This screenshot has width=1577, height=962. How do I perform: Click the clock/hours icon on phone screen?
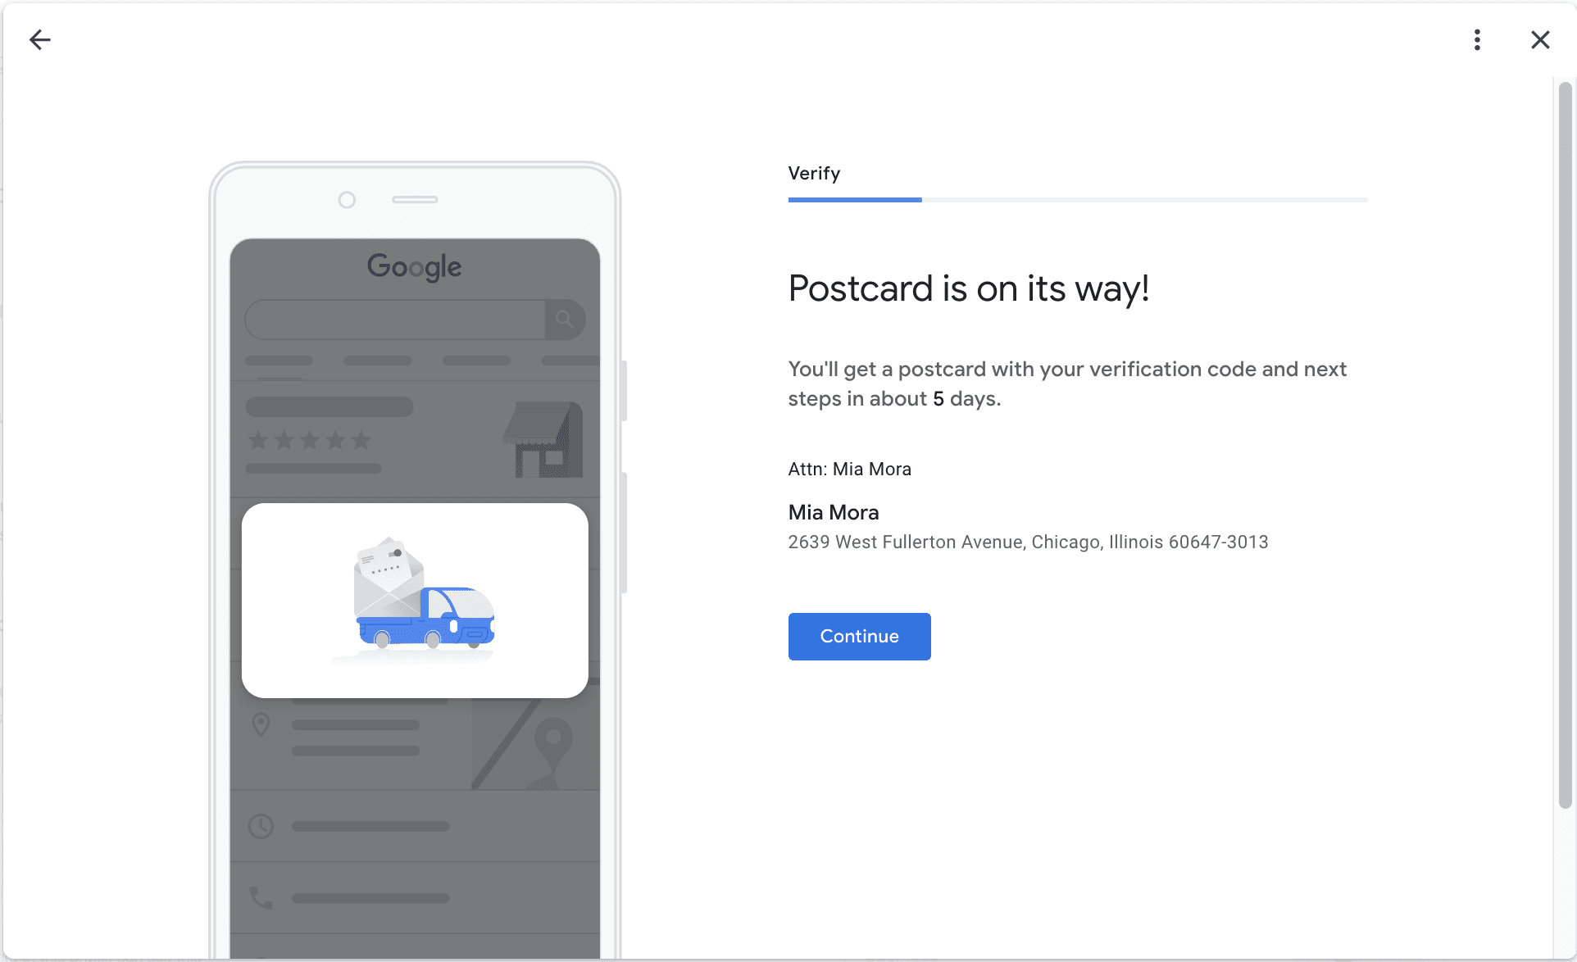[x=260, y=826]
